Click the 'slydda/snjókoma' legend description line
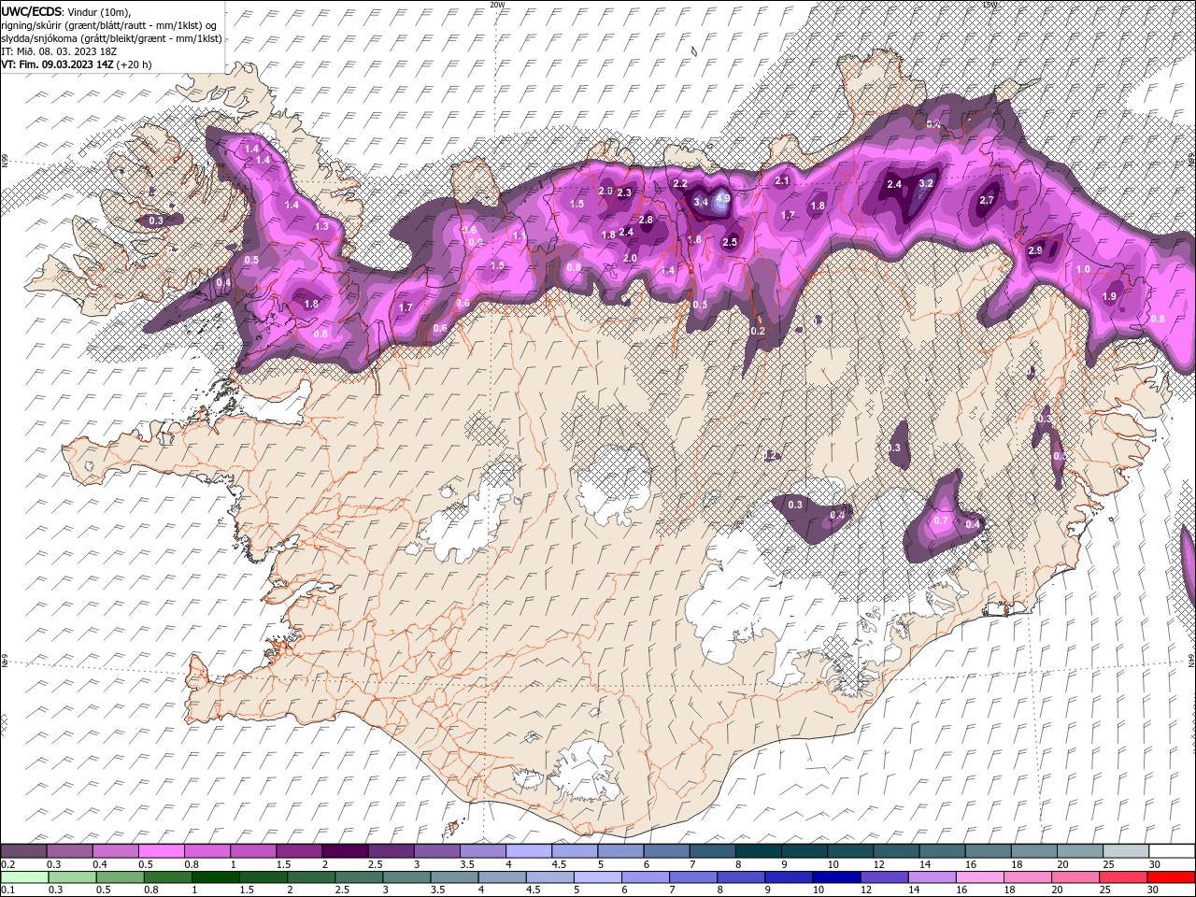 pyautogui.click(x=112, y=38)
